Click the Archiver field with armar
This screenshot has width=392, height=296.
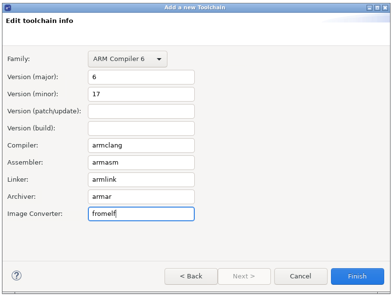[x=141, y=197]
